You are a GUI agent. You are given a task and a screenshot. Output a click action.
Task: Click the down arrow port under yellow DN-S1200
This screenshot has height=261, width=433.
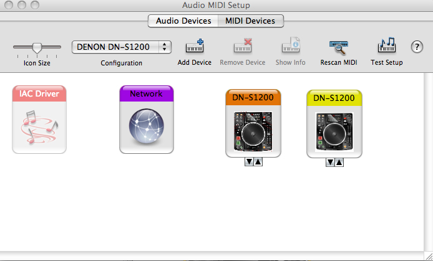point(330,163)
